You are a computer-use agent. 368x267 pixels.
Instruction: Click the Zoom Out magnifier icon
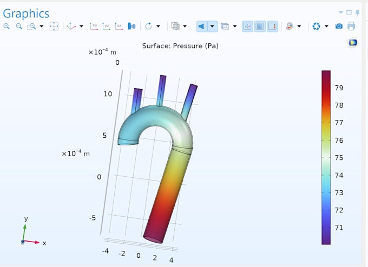pos(19,26)
